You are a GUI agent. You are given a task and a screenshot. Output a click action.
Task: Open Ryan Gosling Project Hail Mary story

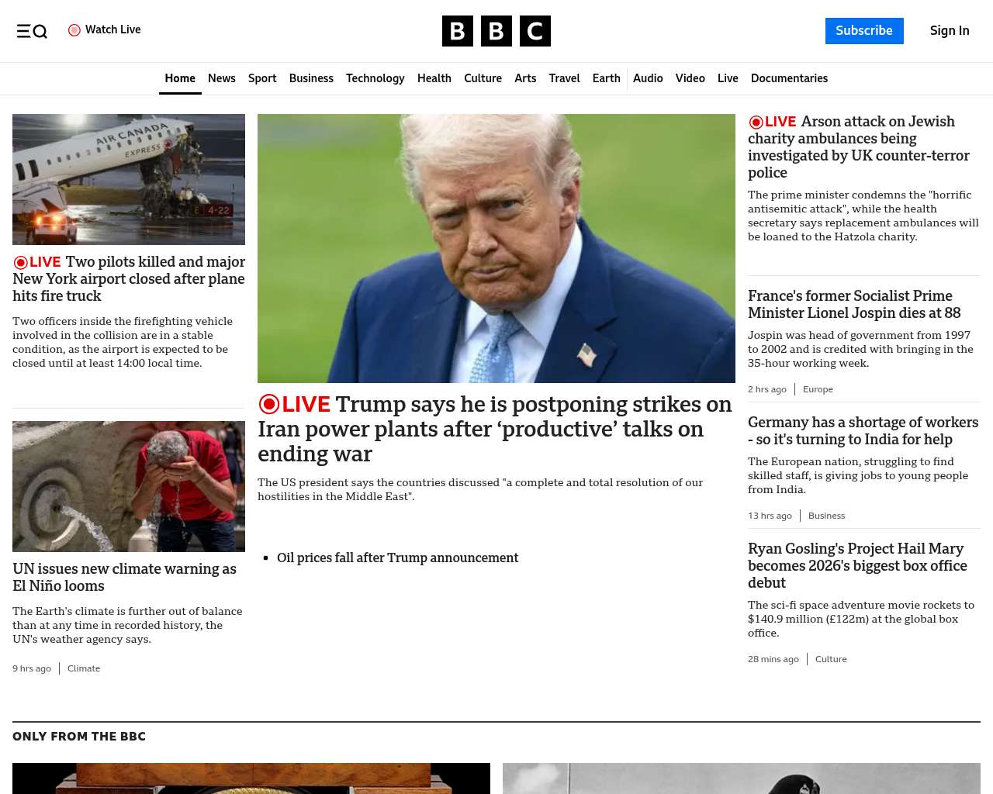(857, 566)
